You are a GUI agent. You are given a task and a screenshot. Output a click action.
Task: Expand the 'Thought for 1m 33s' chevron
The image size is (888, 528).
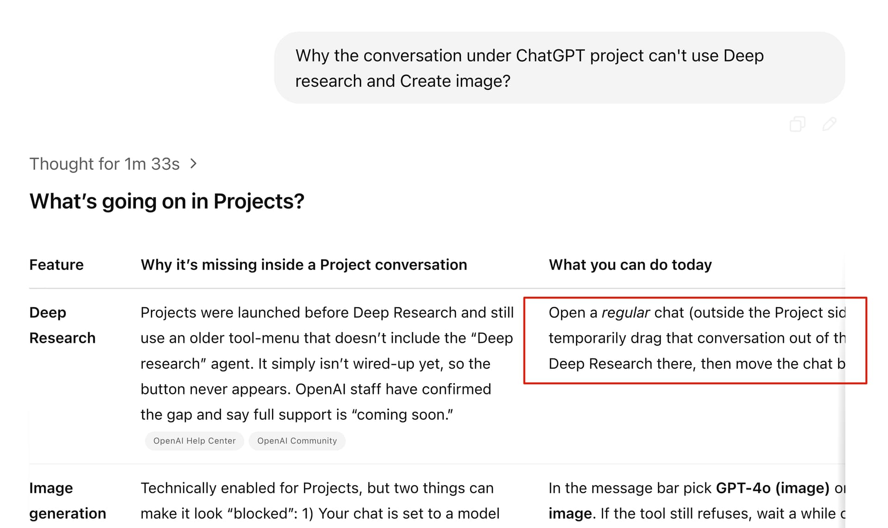[x=193, y=164]
